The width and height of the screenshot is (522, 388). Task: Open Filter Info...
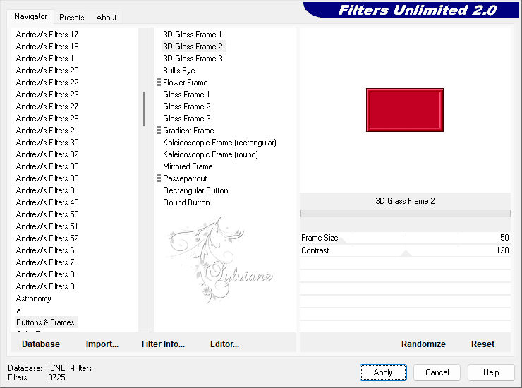point(163,344)
